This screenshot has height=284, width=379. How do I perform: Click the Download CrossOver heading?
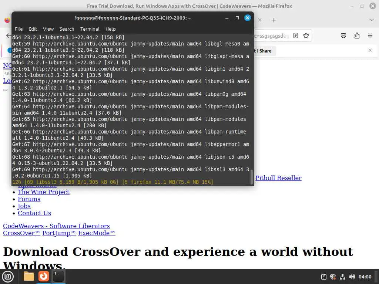point(178,258)
